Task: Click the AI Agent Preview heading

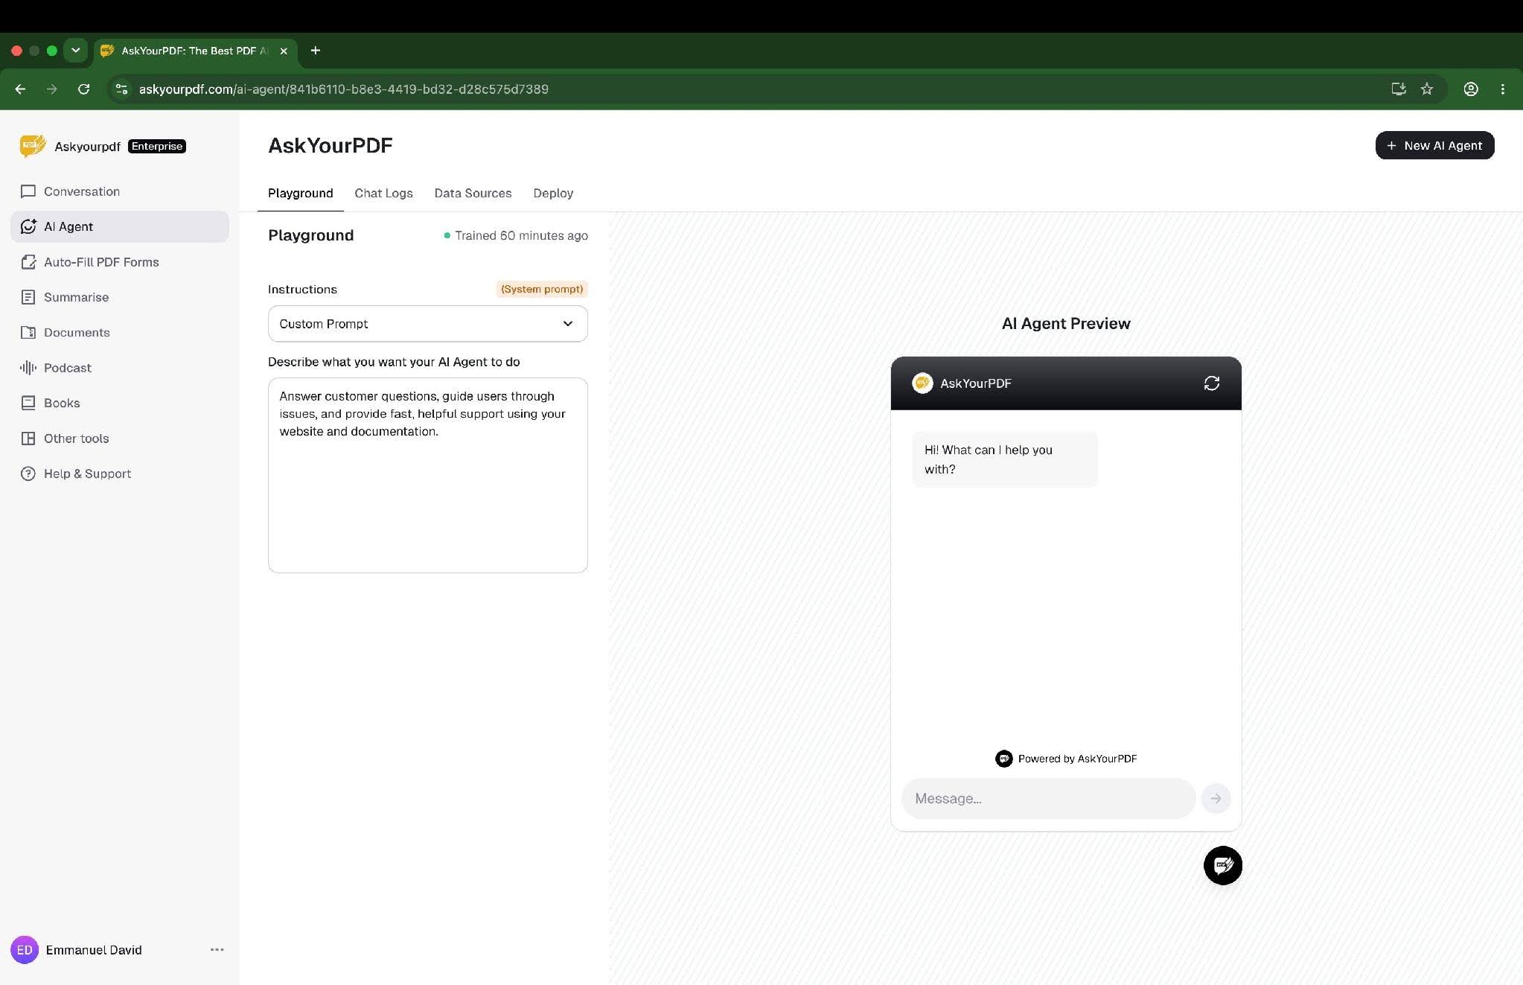Action: (1066, 323)
